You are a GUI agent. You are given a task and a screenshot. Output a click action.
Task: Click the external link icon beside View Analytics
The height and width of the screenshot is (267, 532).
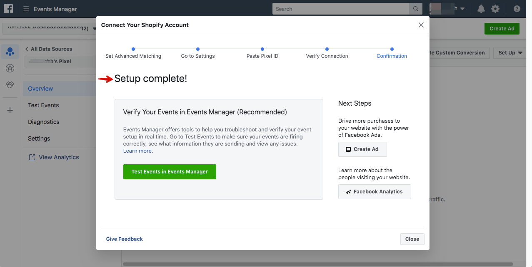coord(32,157)
